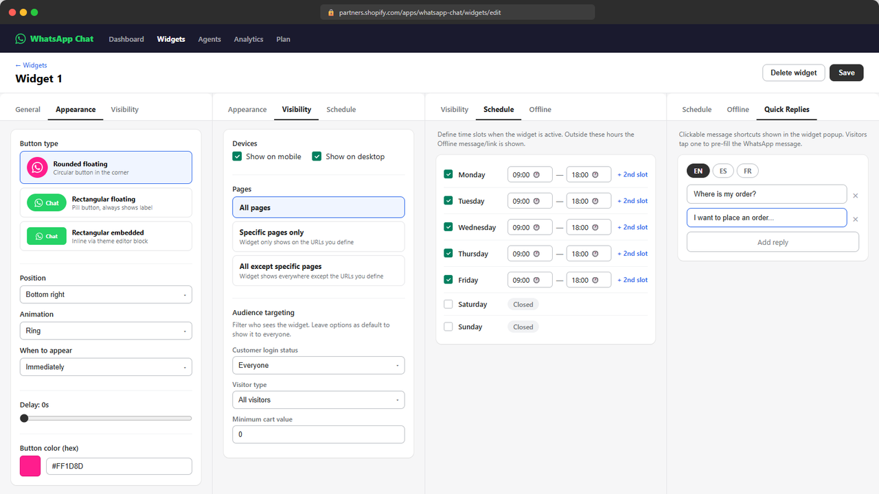The height and width of the screenshot is (494, 879).
Task: Remove the 'Where is my order?' reply
Action: pyautogui.click(x=856, y=196)
